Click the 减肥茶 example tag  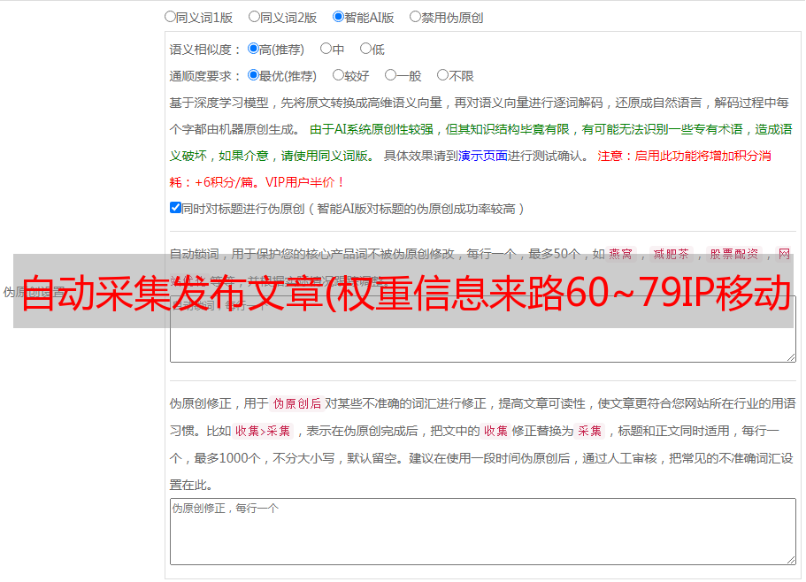[x=672, y=254]
